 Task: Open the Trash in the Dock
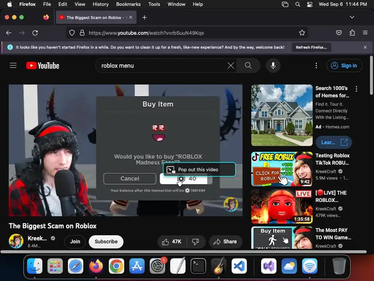(x=339, y=266)
